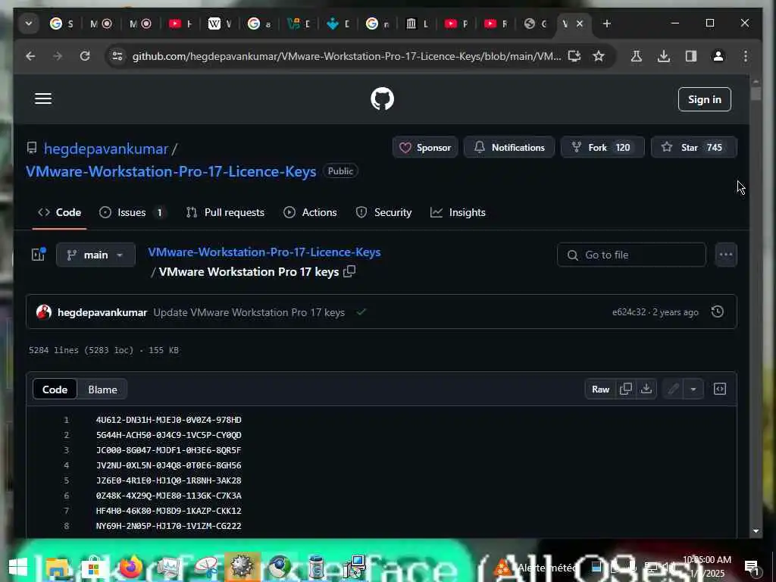Open the main branch dropdown
This screenshot has height=582, width=776.
95,255
